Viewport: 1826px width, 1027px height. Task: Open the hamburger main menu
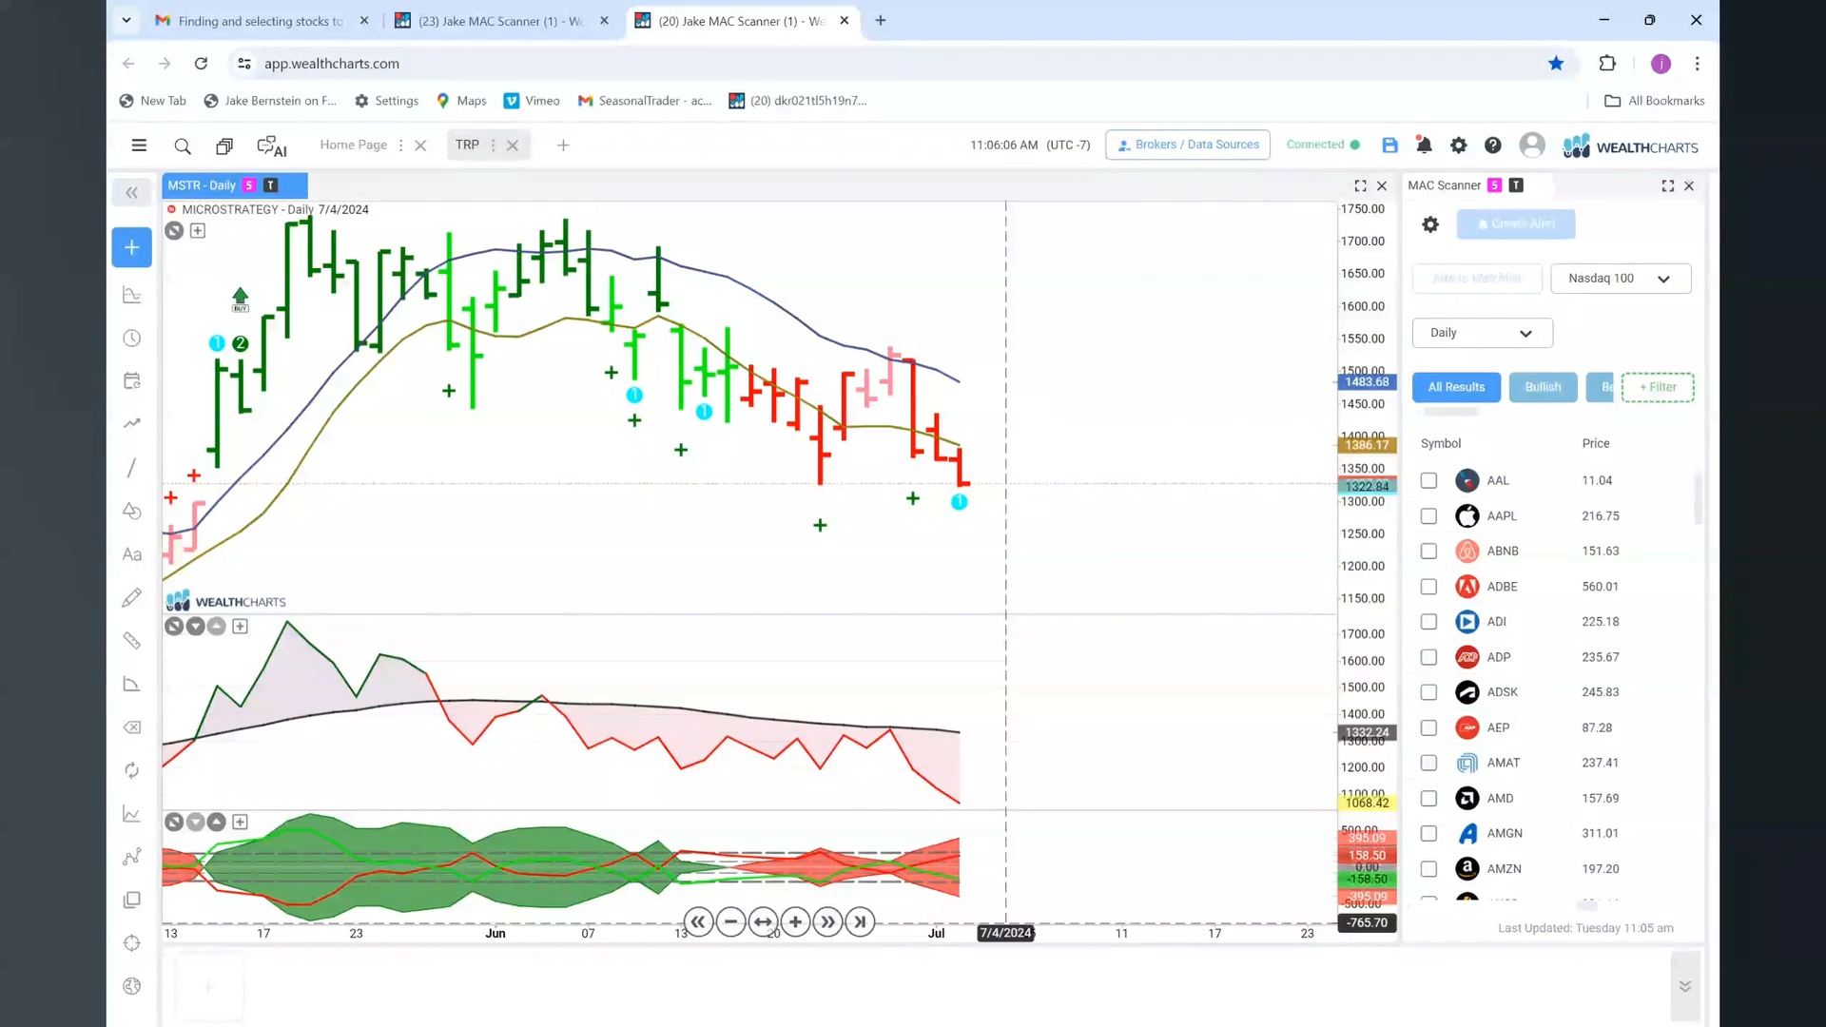coord(139,145)
